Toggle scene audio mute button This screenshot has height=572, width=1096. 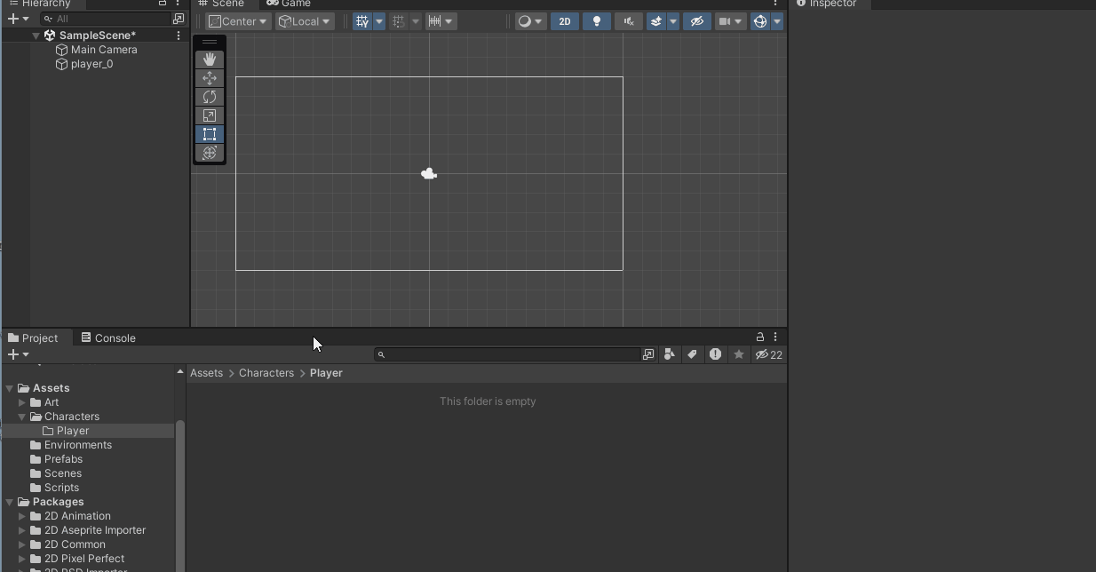(x=629, y=21)
